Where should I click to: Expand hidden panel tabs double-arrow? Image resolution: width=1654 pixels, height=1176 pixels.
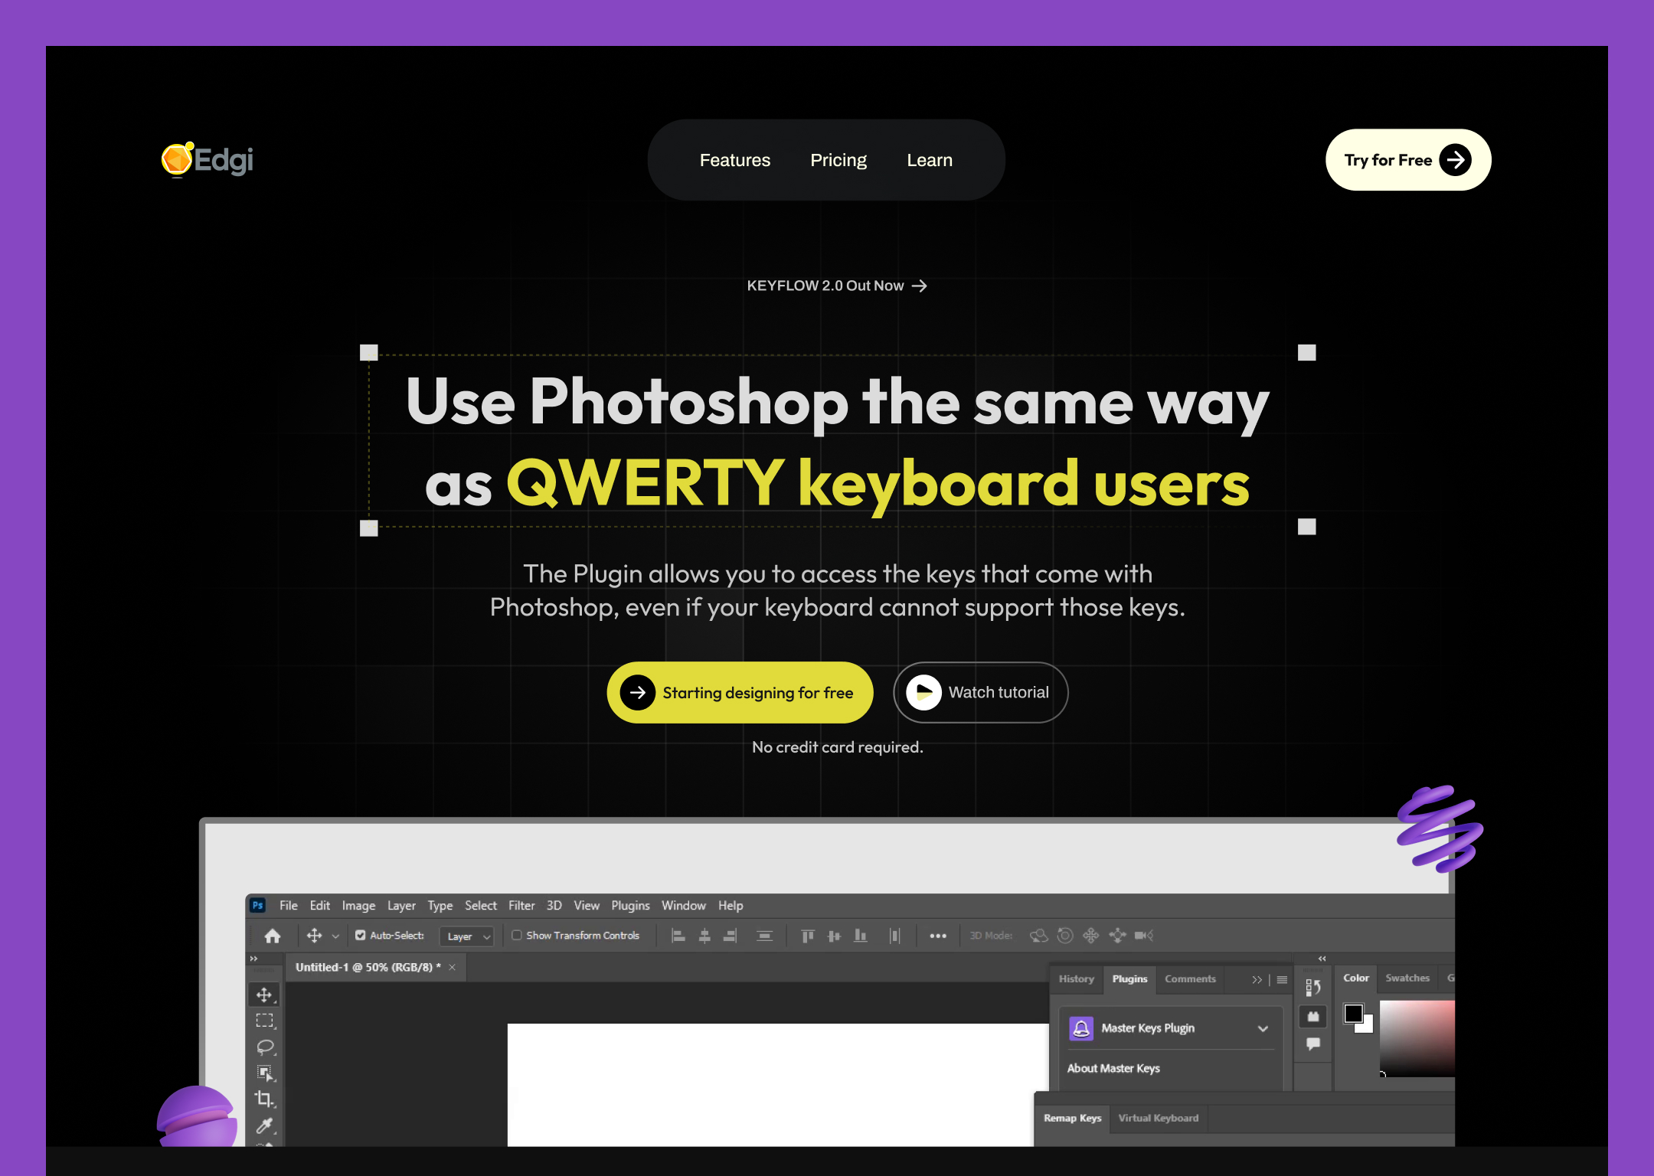[1257, 979]
